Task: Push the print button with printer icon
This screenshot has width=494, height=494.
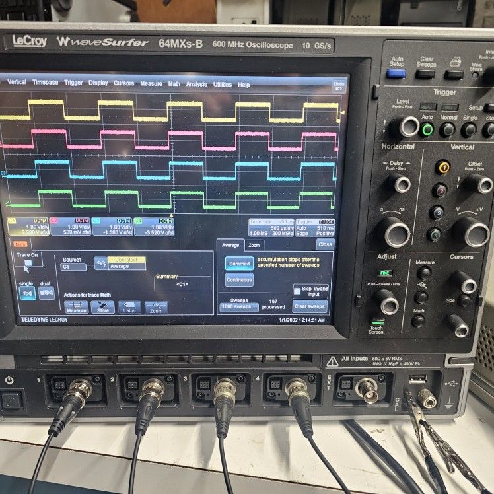Action: tap(454, 75)
